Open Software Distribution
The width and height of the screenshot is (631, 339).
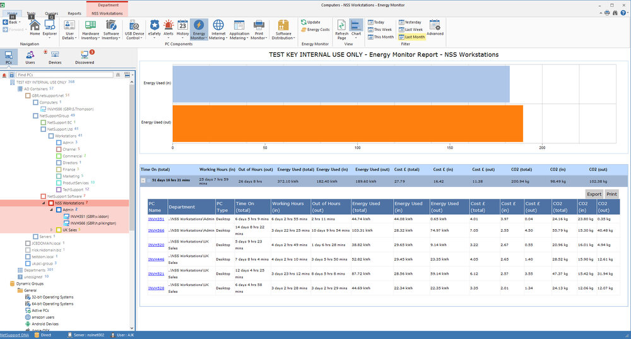(283, 30)
